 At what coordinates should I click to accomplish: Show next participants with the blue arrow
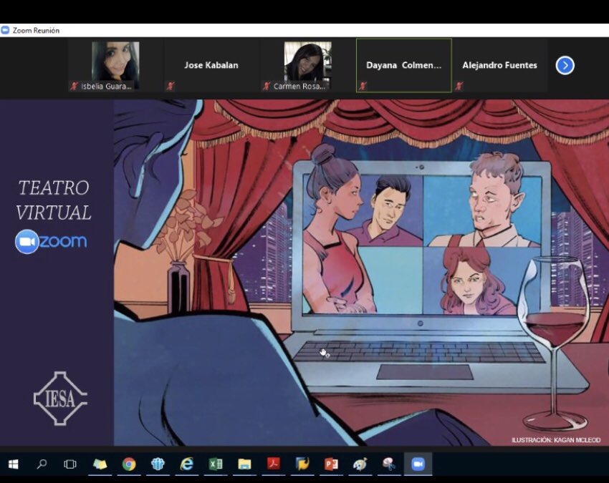(x=565, y=65)
